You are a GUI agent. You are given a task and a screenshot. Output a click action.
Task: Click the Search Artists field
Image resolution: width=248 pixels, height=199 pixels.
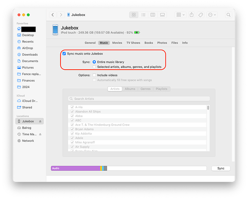[139, 99]
